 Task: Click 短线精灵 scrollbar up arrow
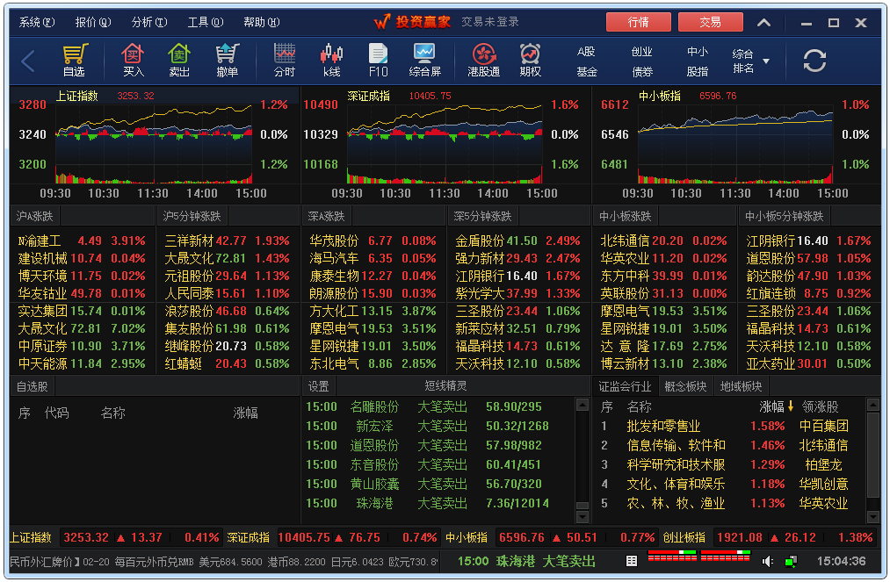pos(582,405)
